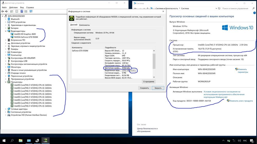Switch to NVIDIA Control Panel taskbar icon
This screenshot has height=144, width=257.
tap(45, 141)
